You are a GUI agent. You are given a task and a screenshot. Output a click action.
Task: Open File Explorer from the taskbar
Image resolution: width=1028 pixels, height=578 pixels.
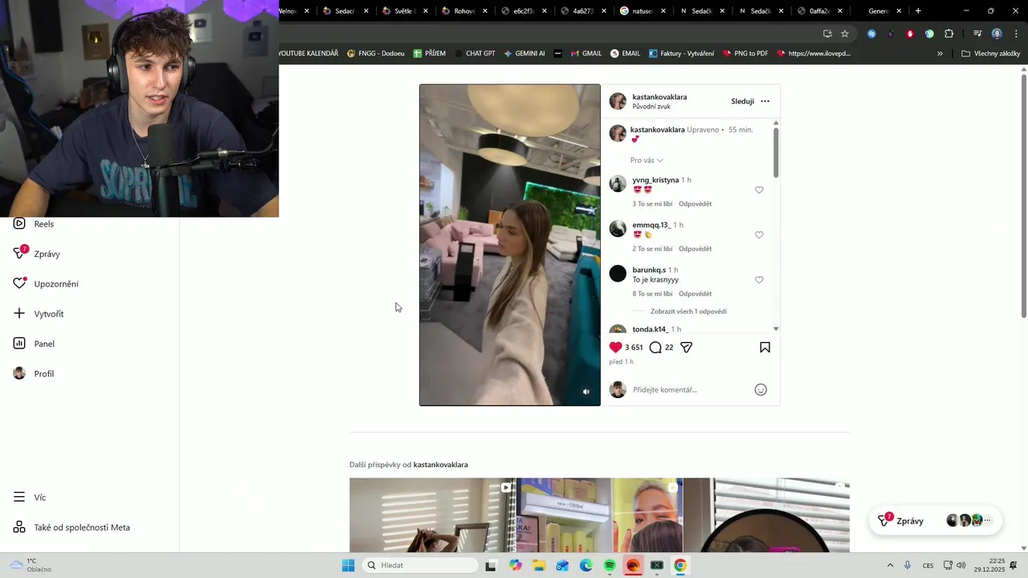coord(539,565)
